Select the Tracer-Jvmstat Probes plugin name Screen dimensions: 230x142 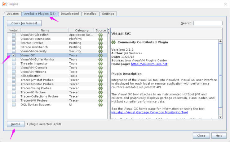(37, 80)
